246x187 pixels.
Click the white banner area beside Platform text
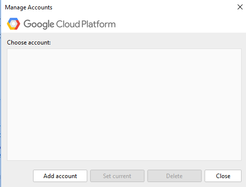click(181, 24)
